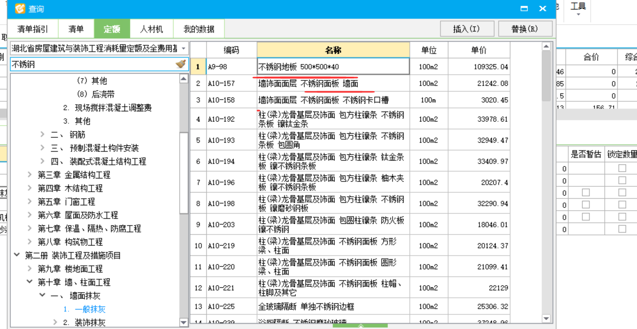
Task: Select row A10-220 不锈钢面板 圆形梁、柱面
Action: coord(350,267)
